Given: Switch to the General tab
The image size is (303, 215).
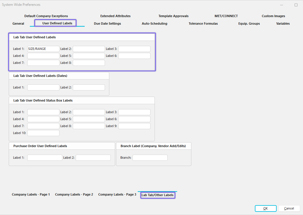Looking at the screenshot, I should click(x=18, y=24).
